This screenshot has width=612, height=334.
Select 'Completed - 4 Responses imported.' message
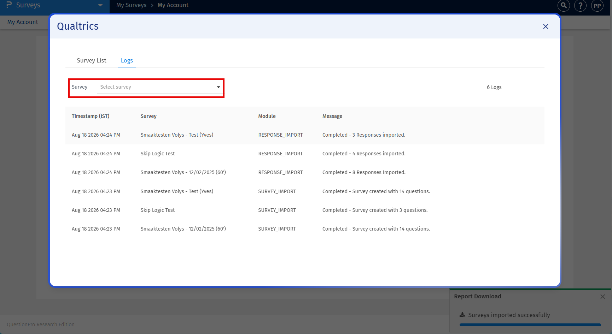point(364,154)
